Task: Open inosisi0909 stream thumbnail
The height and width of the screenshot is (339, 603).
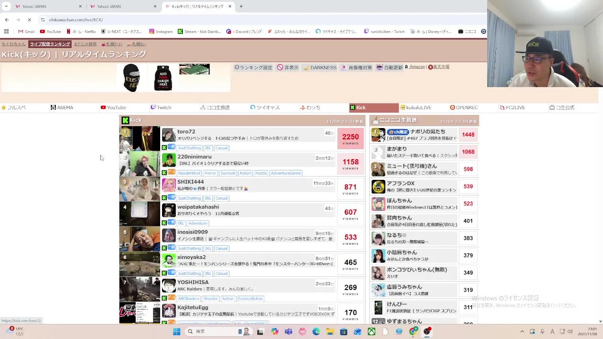Action: pos(139,239)
